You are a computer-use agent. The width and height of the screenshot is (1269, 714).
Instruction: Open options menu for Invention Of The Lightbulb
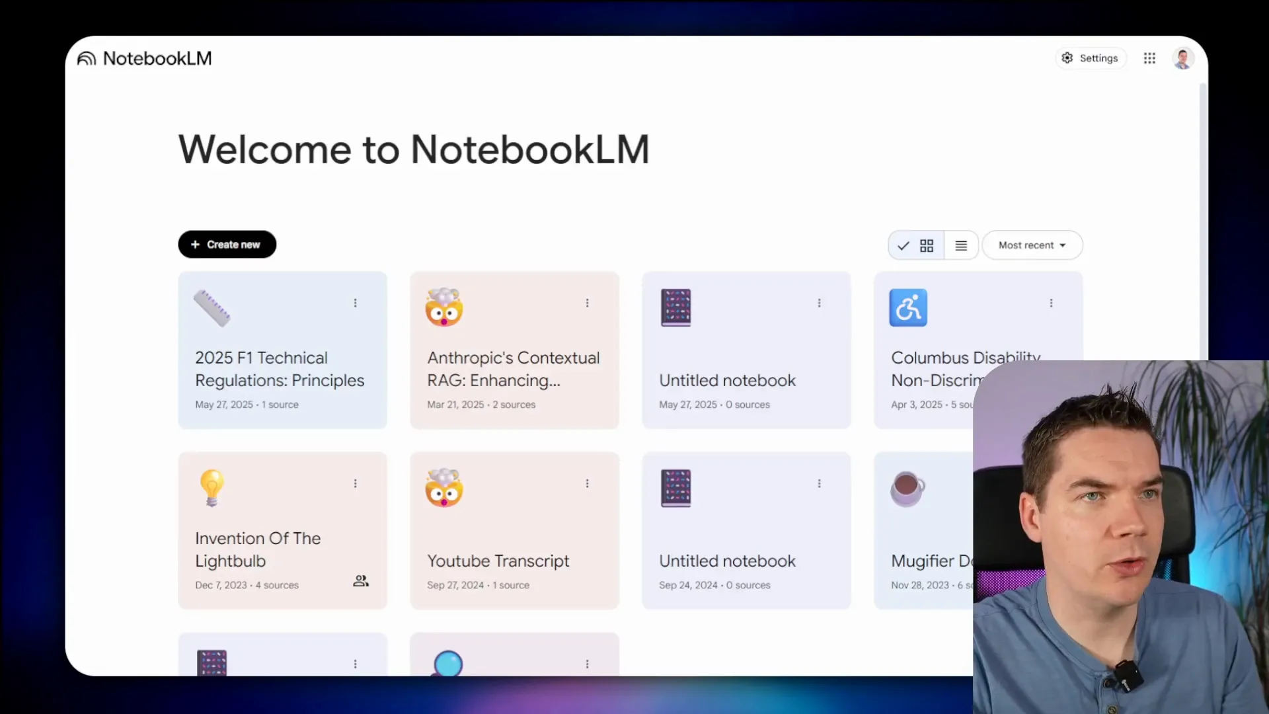pyautogui.click(x=355, y=483)
